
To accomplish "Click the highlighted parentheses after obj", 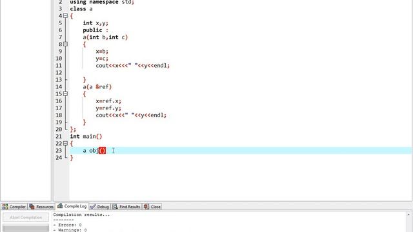I will coord(102,150).
